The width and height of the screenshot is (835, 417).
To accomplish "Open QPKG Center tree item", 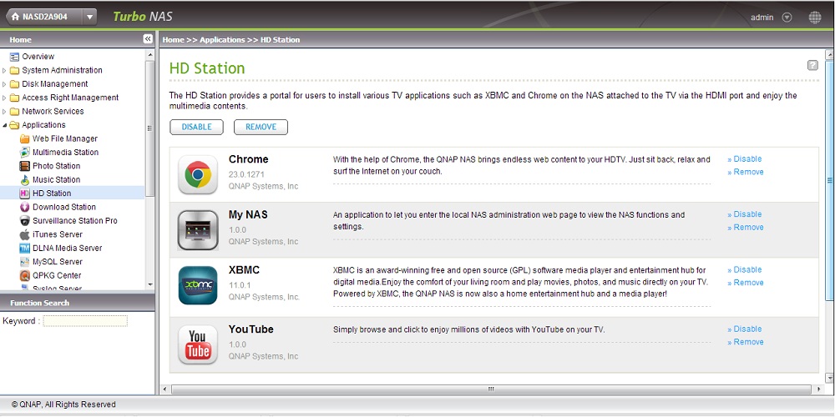I will click(57, 275).
